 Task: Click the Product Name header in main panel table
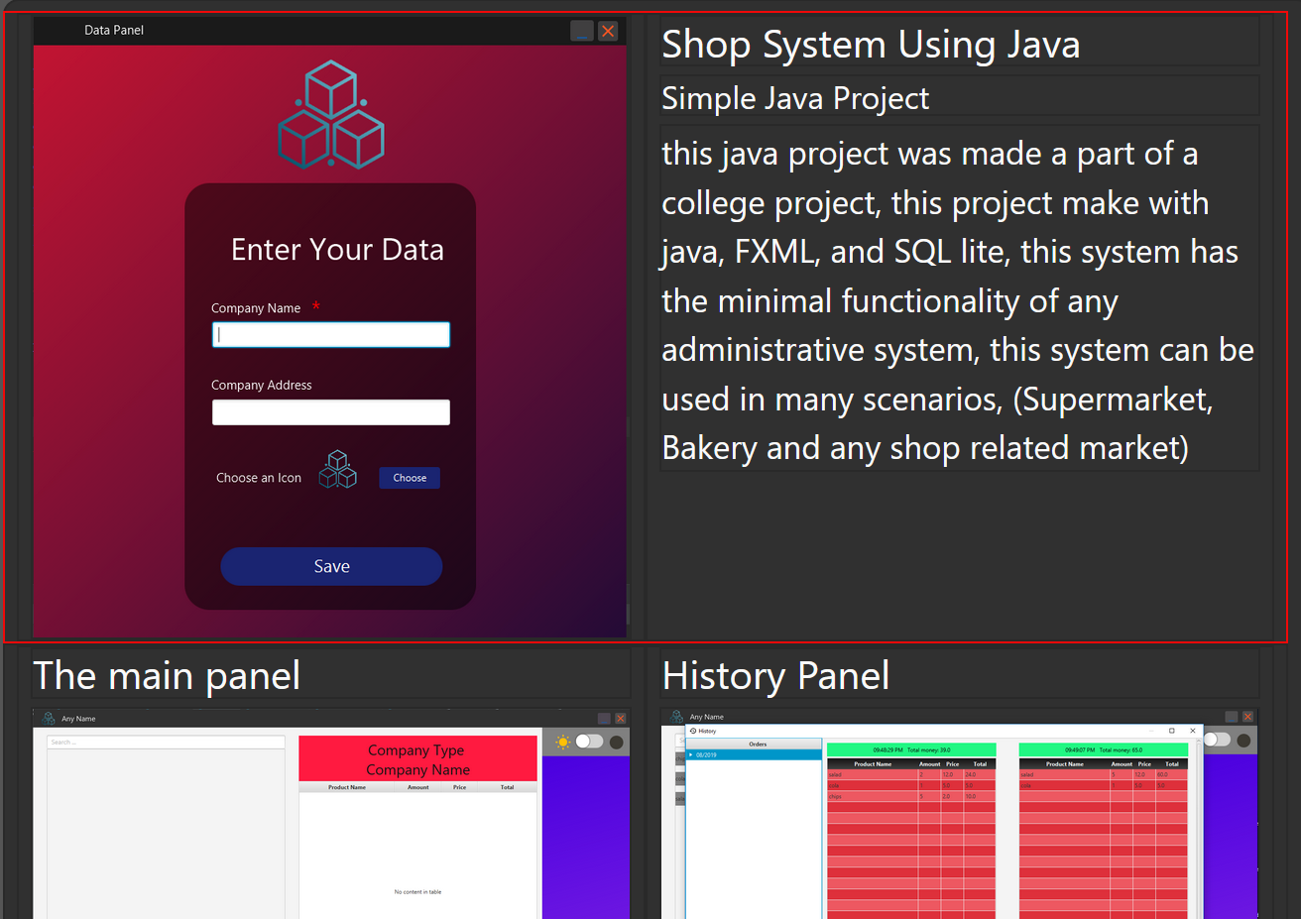coord(347,787)
